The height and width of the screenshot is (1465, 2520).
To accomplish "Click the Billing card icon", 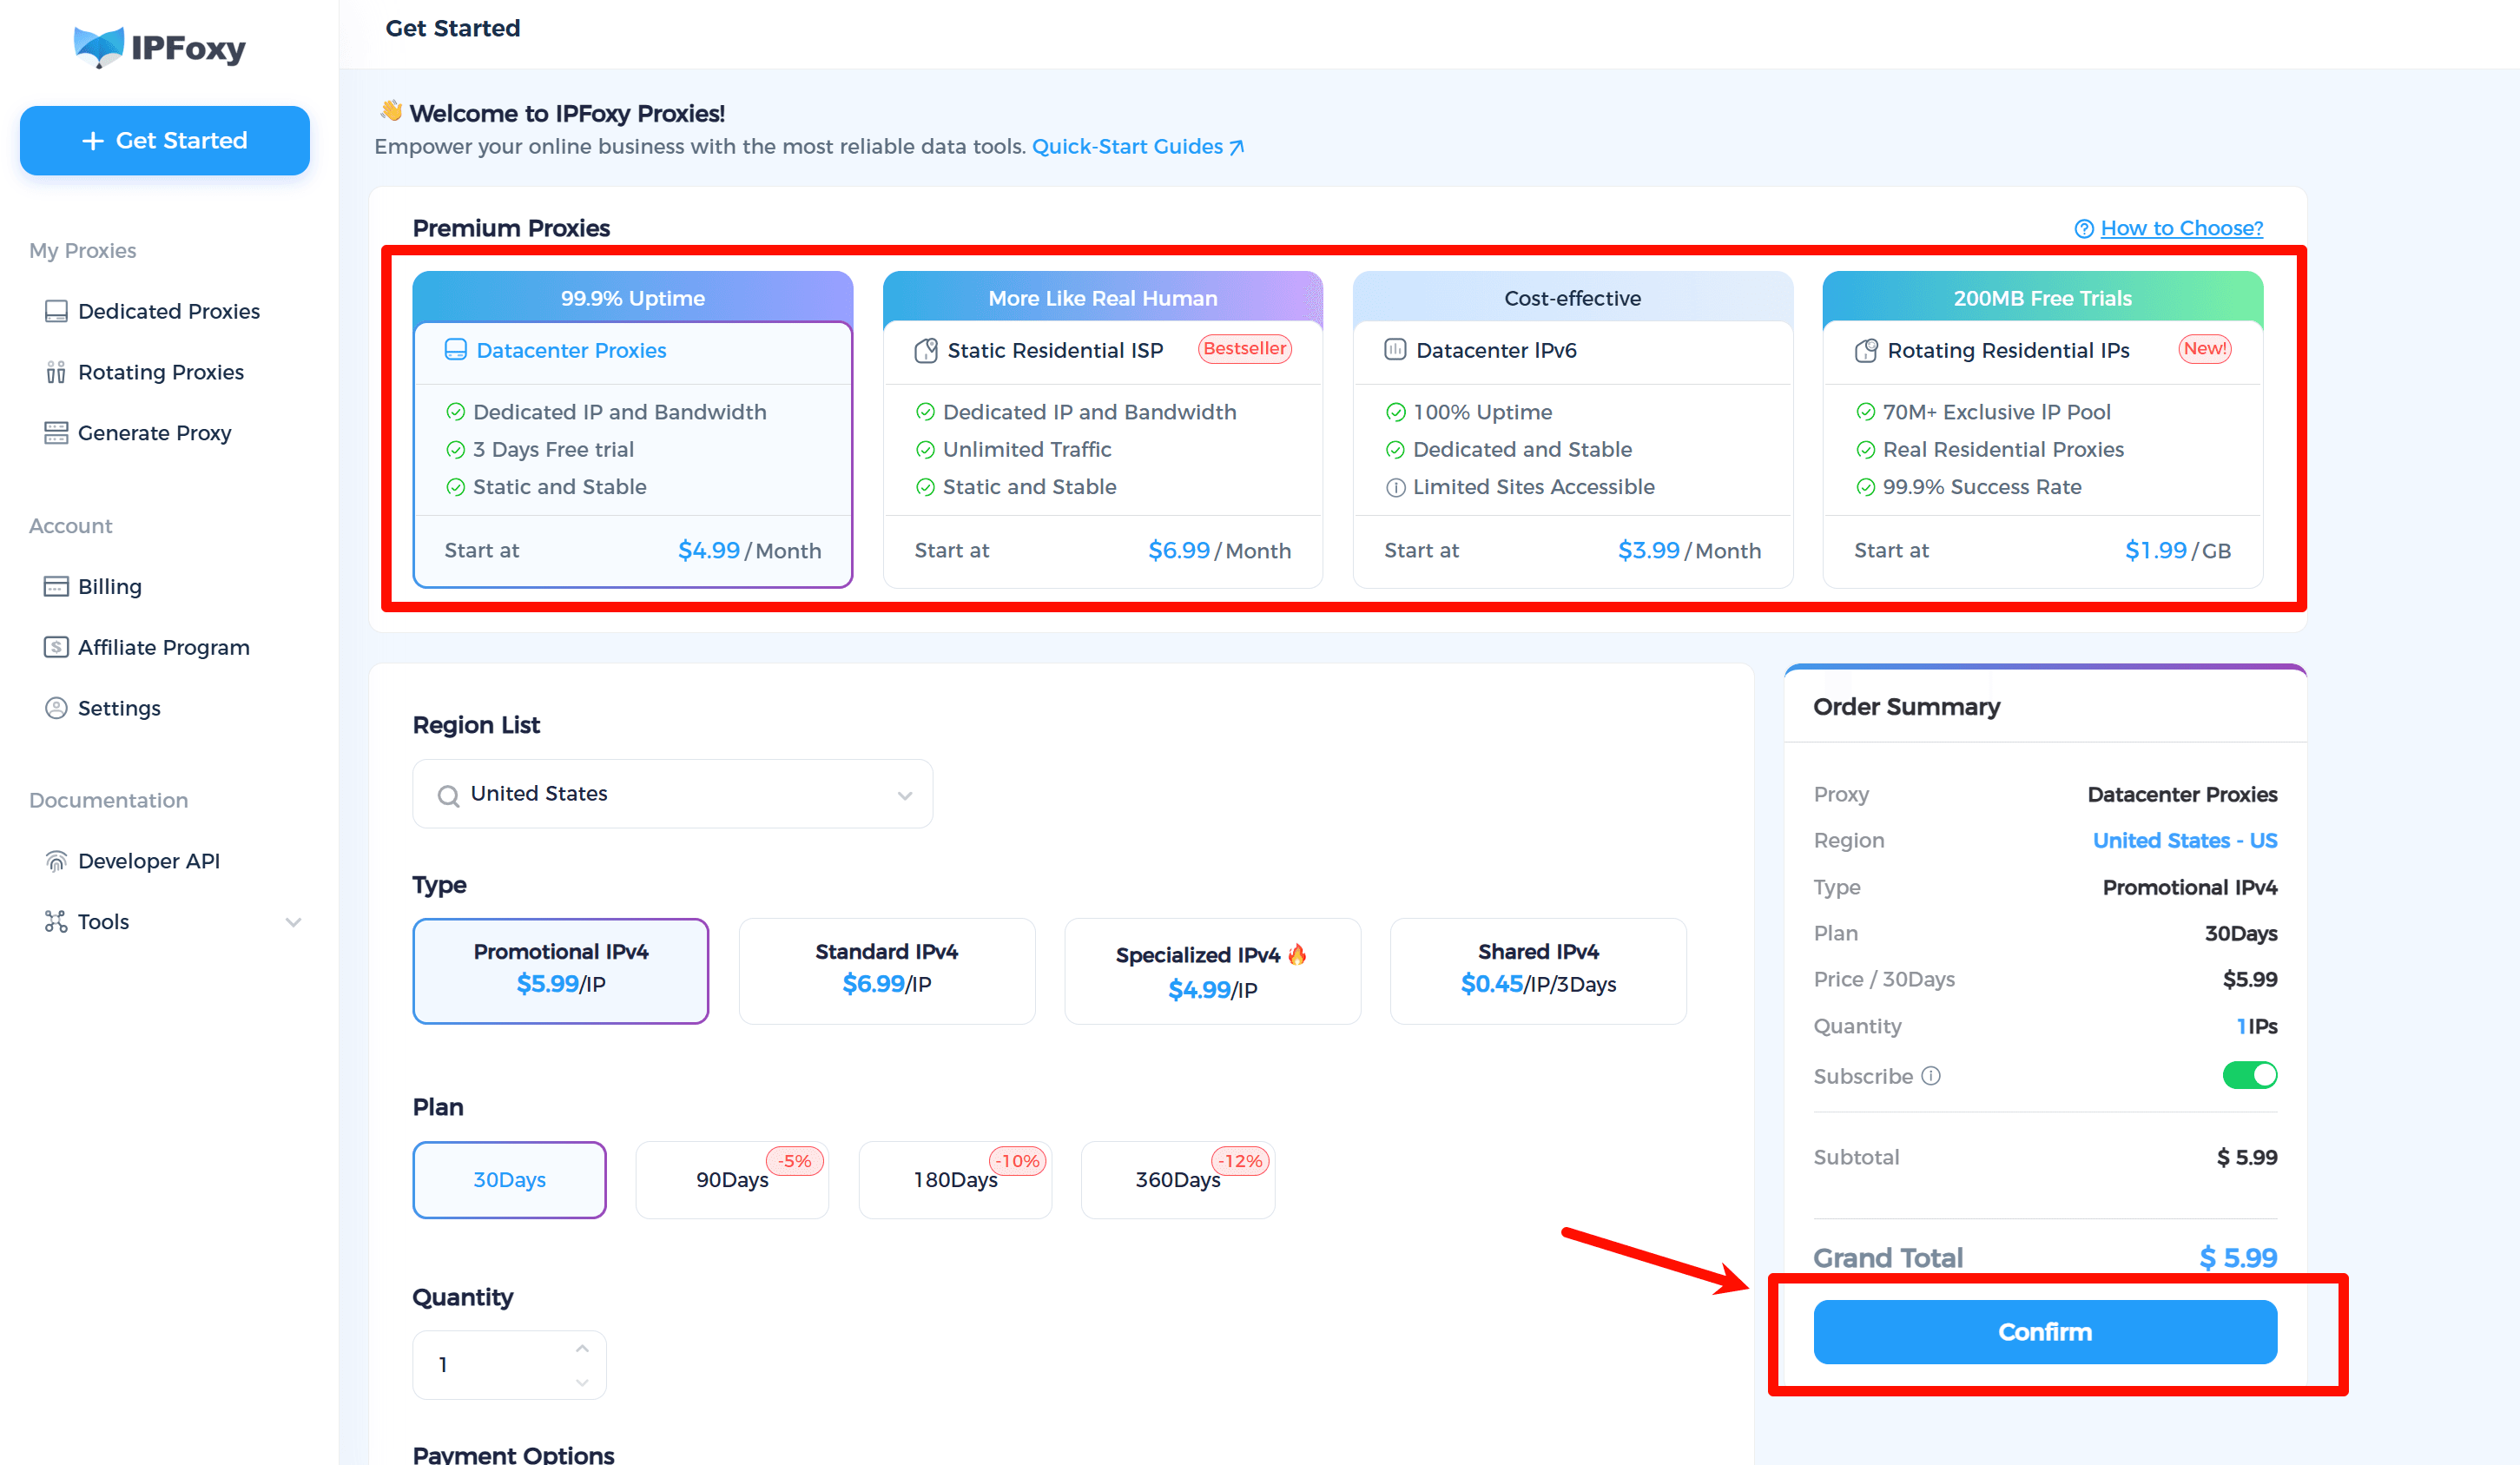I will [56, 586].
